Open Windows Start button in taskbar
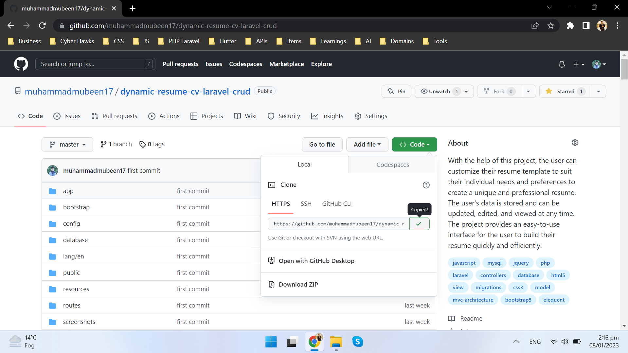 271,342
